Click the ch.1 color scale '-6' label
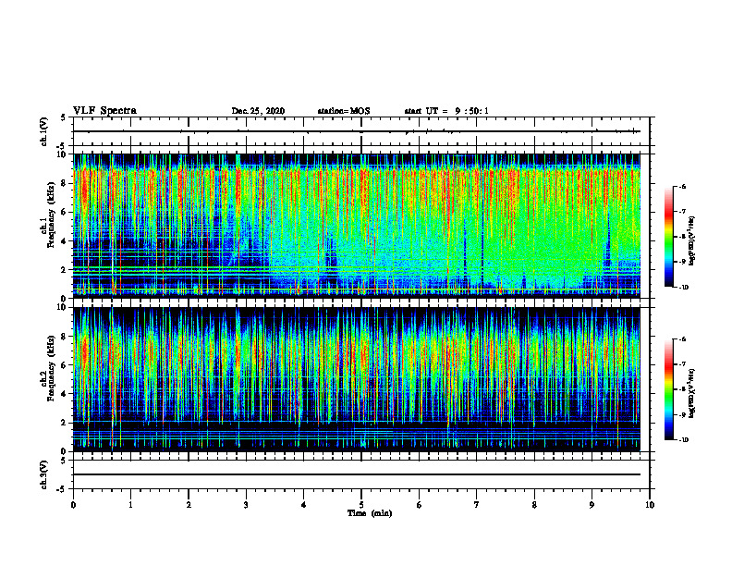Viewport: 732px width, 566px height. click(682, 186)
